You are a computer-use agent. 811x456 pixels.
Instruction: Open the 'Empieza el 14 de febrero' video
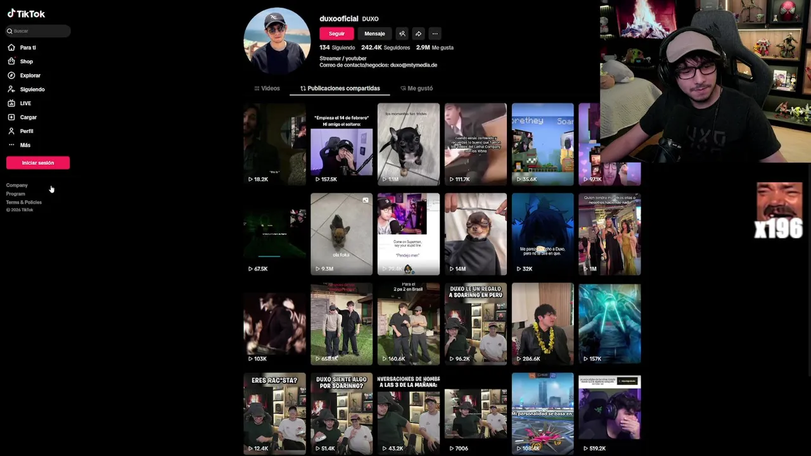tap(342, 144)
